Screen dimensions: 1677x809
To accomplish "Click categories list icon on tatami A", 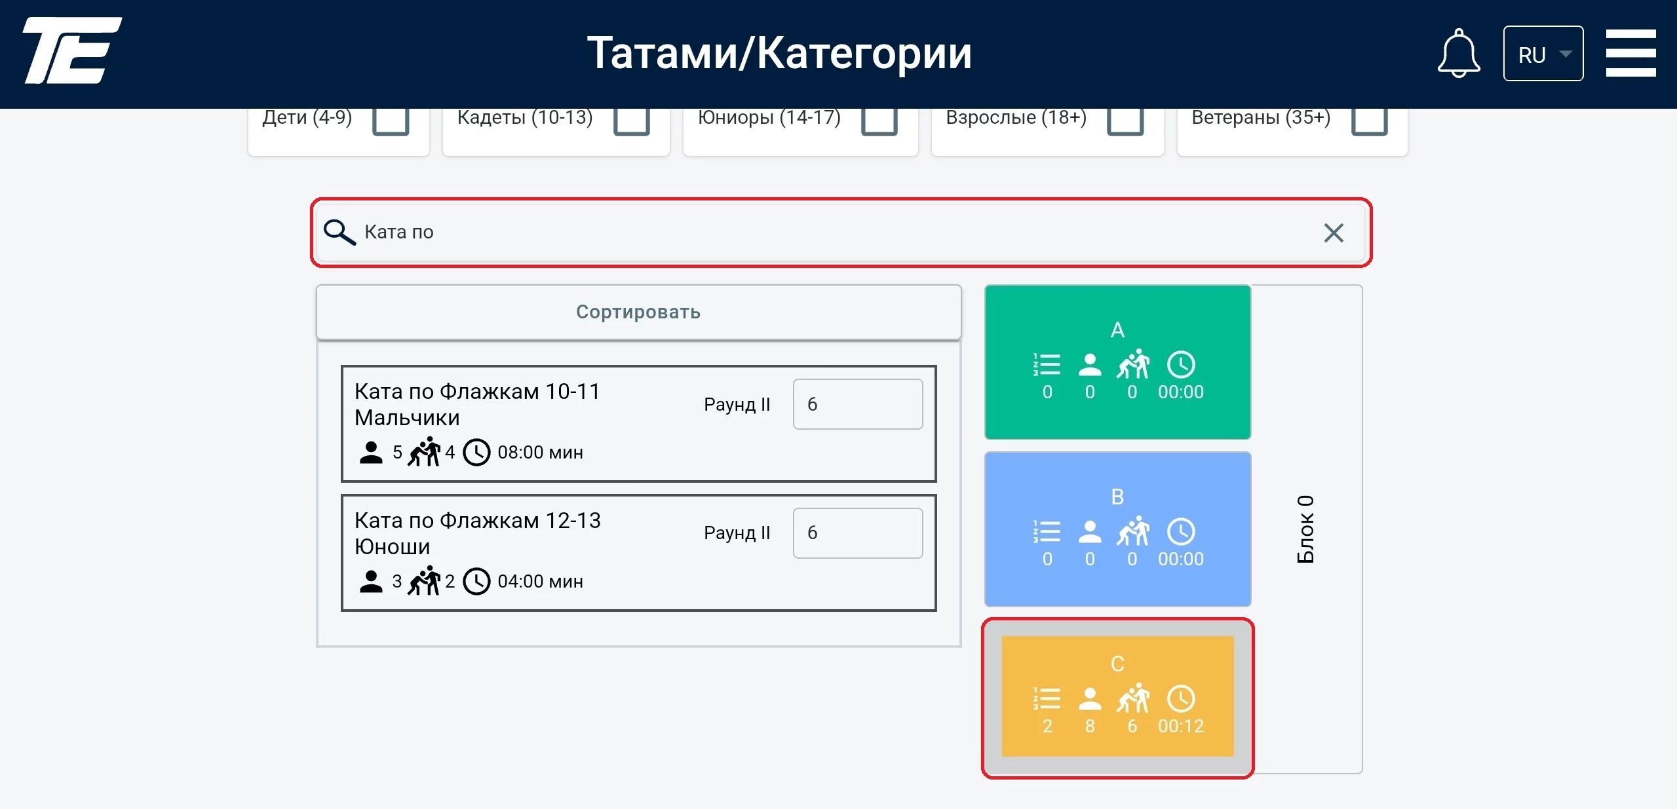I will click(1047, 365).
